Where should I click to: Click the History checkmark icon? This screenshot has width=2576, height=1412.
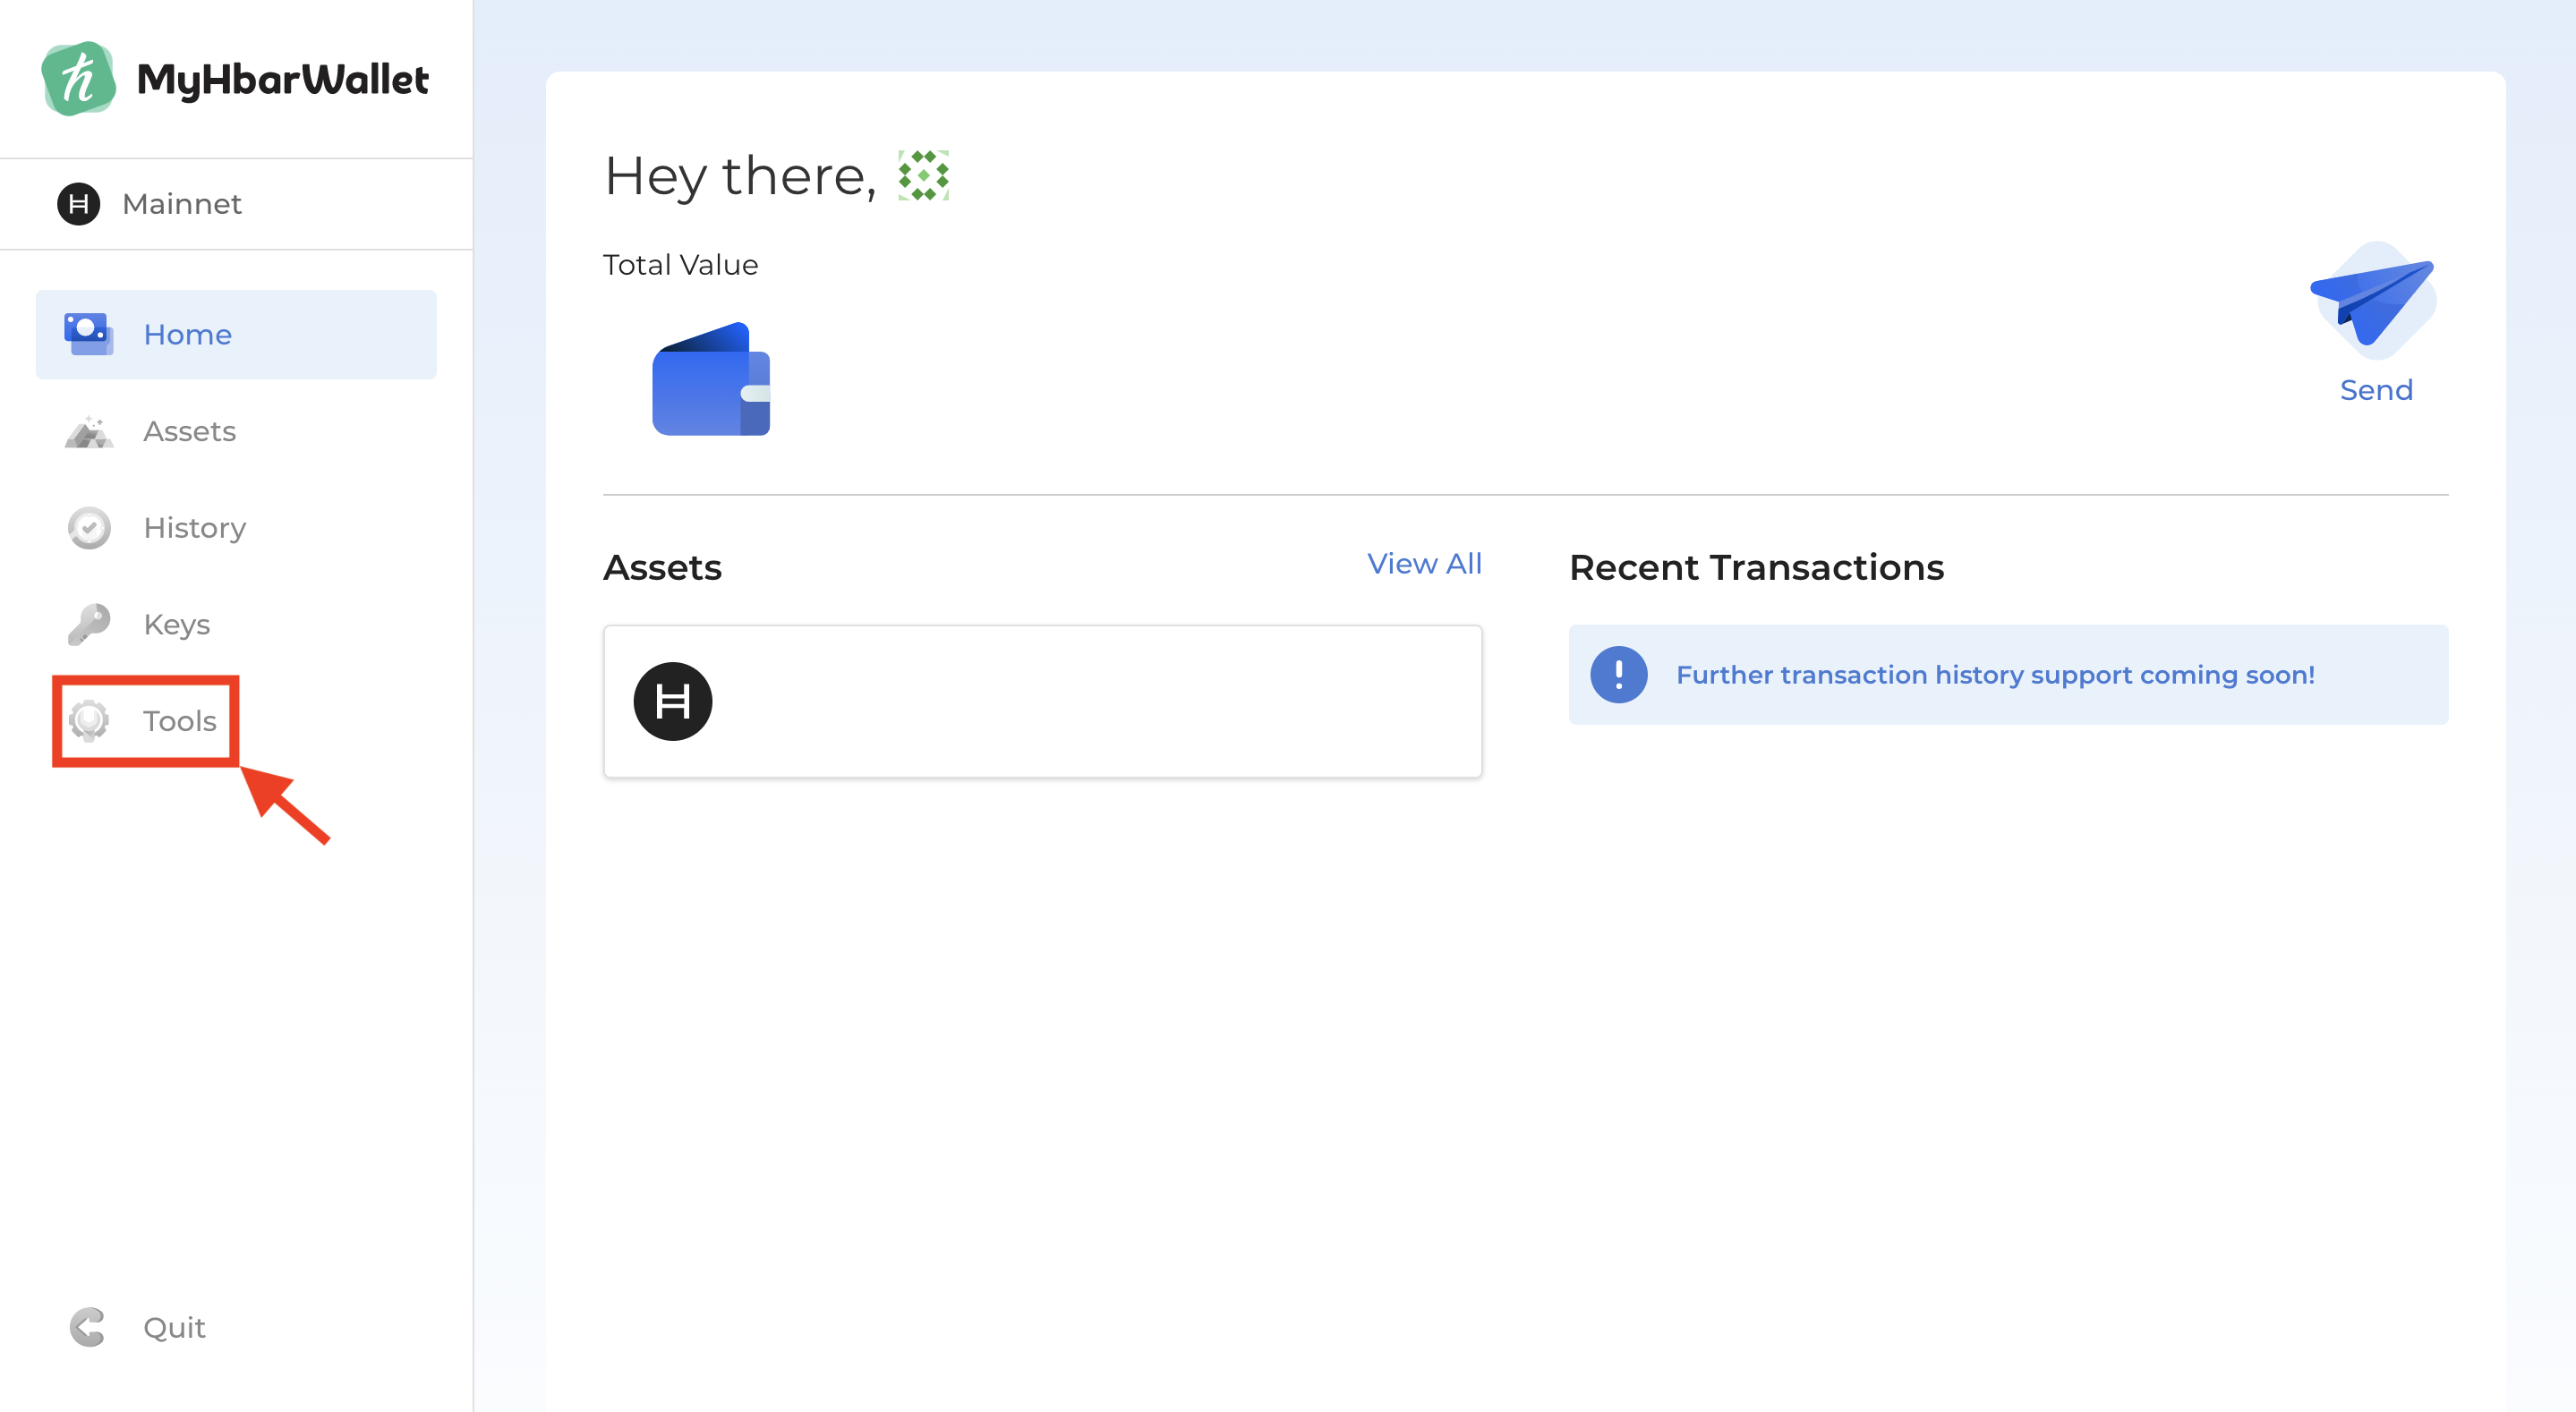coord(88,528)
